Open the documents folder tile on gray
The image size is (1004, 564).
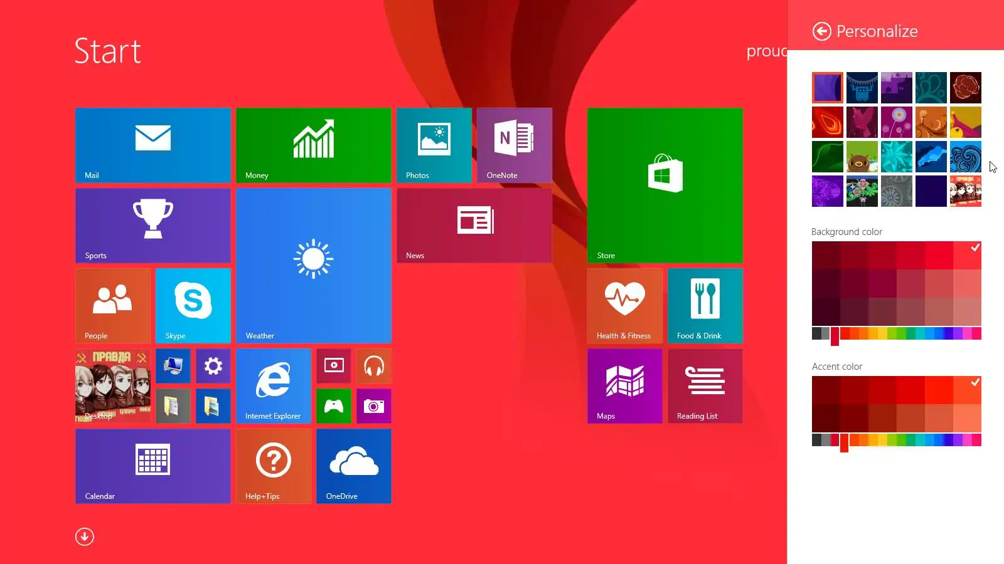[173, 406]
